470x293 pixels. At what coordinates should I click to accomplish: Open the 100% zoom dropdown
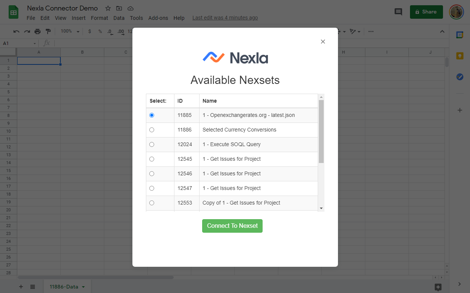tap(70, 31)
